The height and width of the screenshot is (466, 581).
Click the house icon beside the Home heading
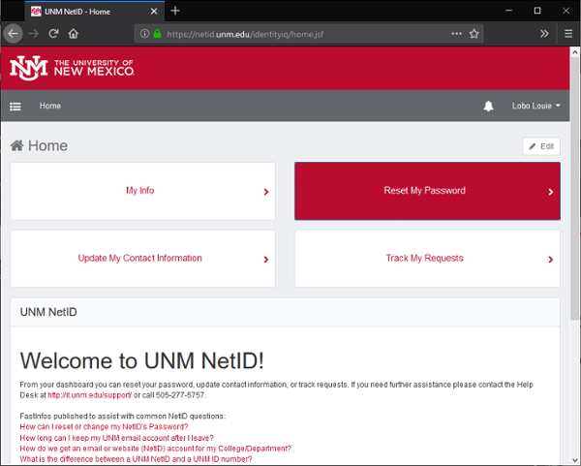(x=16, y=145)
